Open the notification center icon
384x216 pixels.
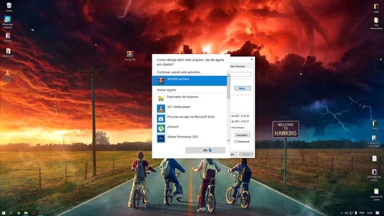377,213
